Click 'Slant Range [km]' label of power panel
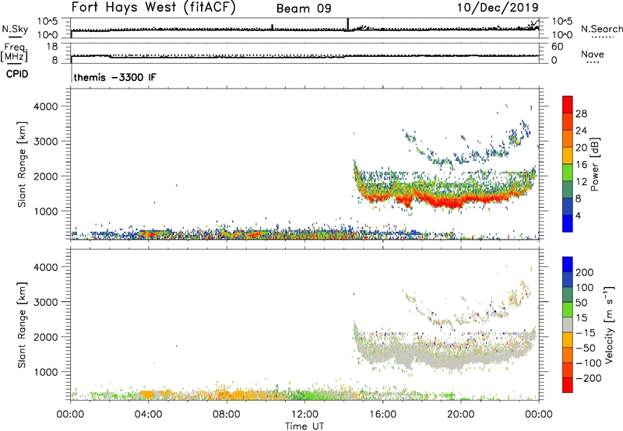 pos(22,164)
